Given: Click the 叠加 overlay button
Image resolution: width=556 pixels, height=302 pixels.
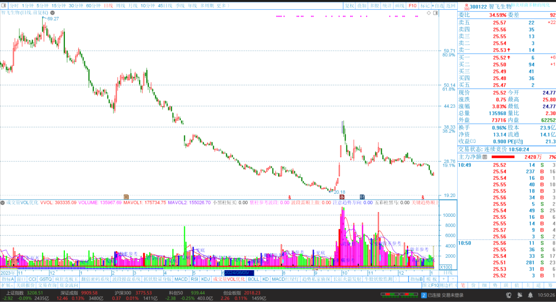Looking at the screenshot, I should 362,6.
